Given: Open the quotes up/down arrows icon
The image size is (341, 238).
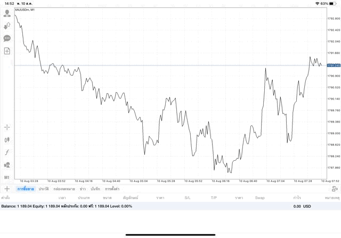Looking at the screenshot, I should [x=7, y=26].
